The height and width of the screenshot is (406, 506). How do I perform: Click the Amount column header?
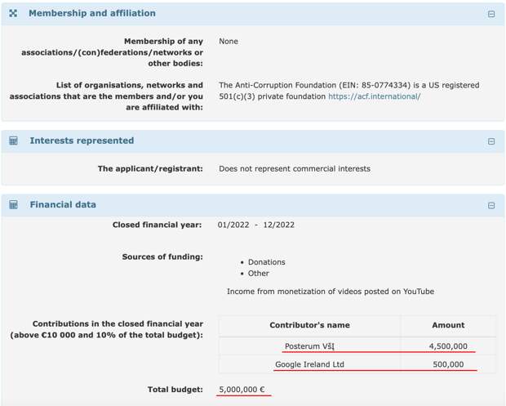[x=448, y=325]
